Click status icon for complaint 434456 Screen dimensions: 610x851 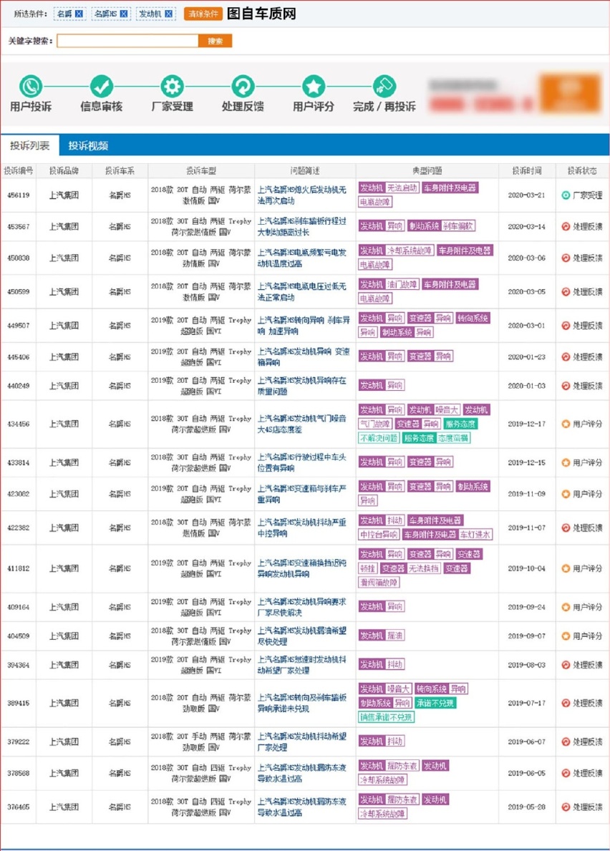[566, 424]
